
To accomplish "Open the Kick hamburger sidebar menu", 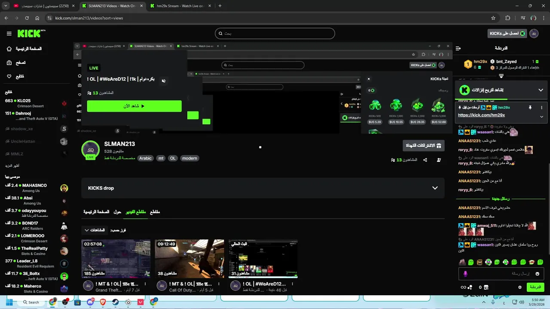I will (x=9, y=33).
